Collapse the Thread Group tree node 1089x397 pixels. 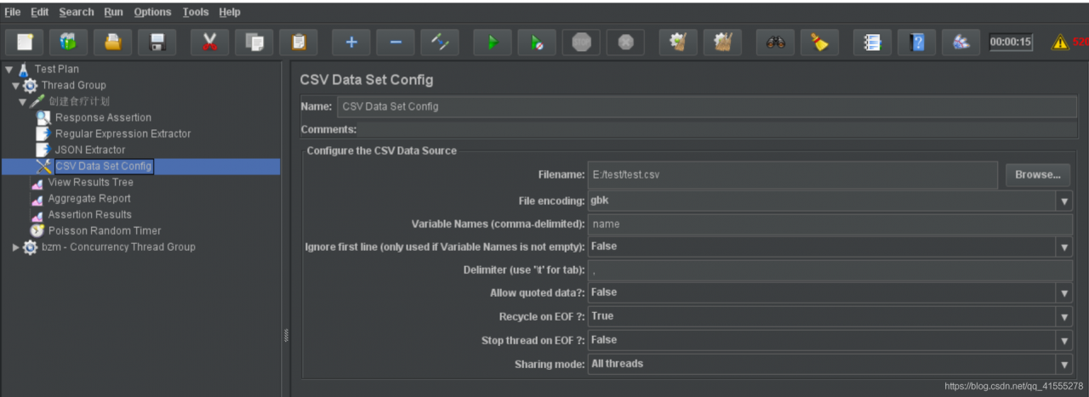[16, 86]
